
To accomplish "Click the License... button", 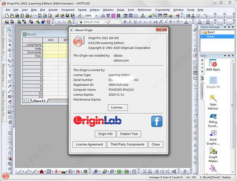I will (118, 108).
